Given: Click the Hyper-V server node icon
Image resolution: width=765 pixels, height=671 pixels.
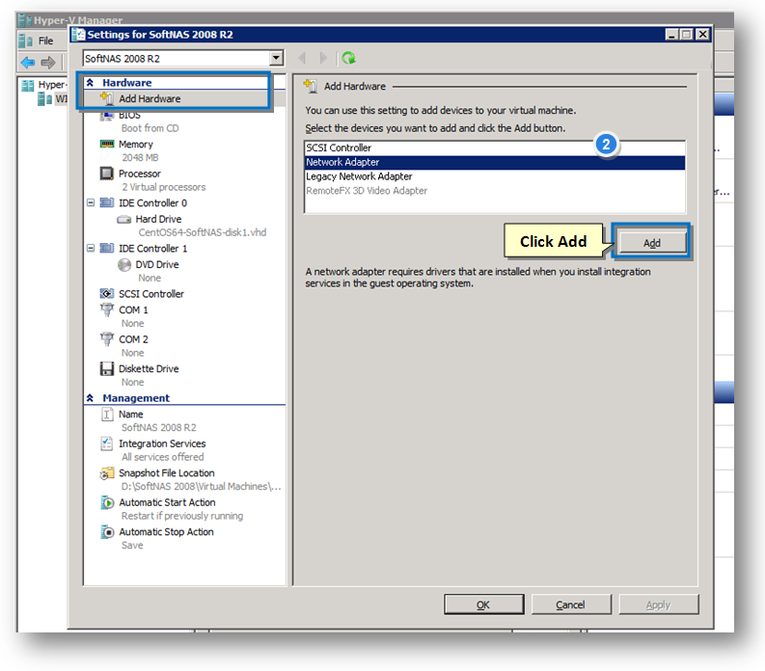Looking at the screenshot, I should tap(45, 99).
